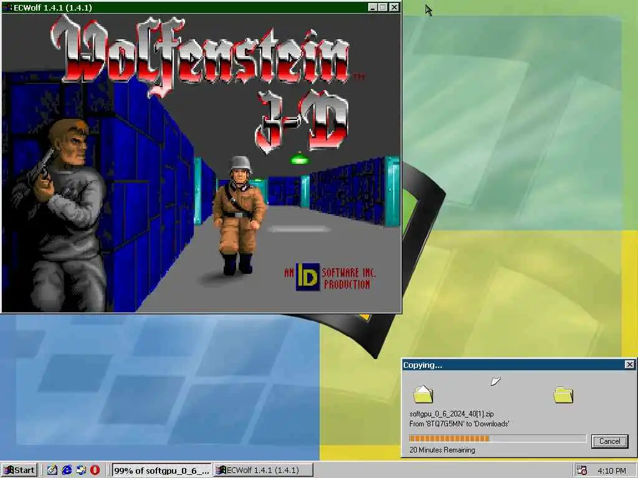The image size is (638, 478).
Task: Close the ECWolf window
Action: (394, 7)
